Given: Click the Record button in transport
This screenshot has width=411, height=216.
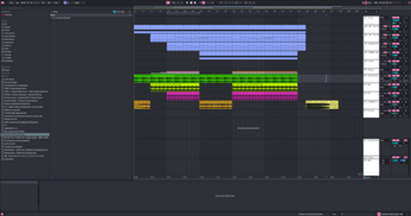Looking at the screenshot, I should pos(195,3).
